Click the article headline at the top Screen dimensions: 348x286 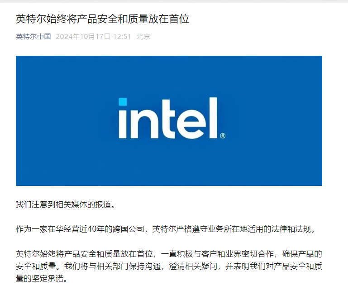pos(102,19)
